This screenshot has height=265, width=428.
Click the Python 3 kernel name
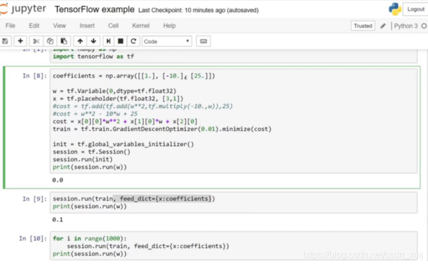click(x=405, y=26)
